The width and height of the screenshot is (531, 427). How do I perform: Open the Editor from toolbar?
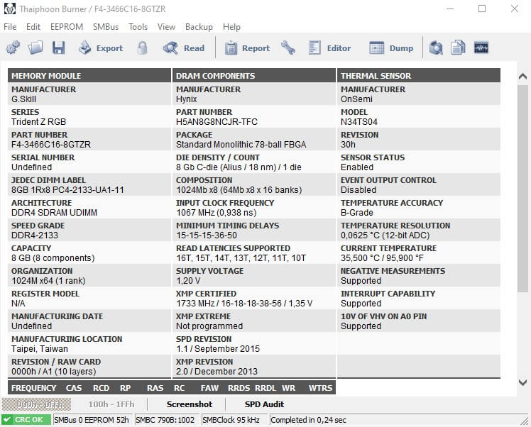point(330,48)
